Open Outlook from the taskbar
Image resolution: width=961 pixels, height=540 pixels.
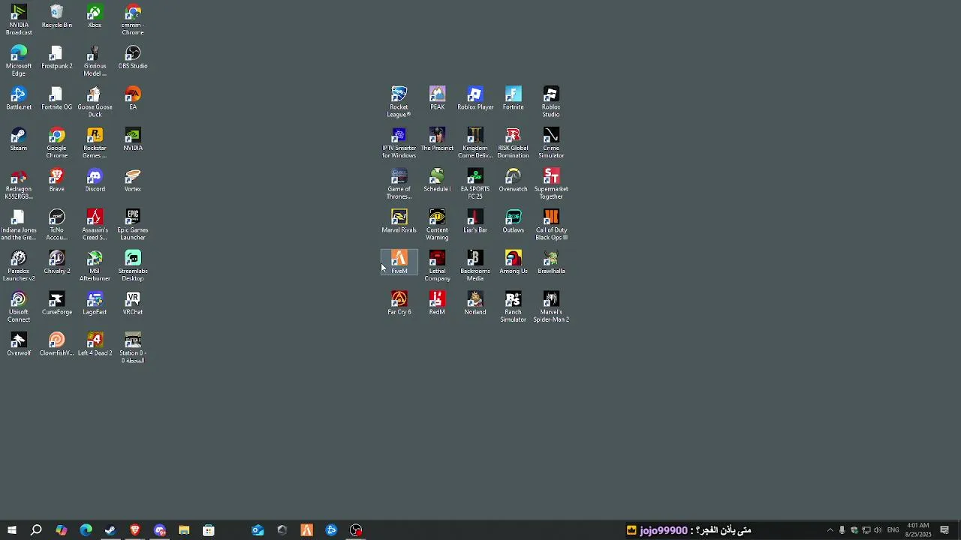tap(258, 530)
